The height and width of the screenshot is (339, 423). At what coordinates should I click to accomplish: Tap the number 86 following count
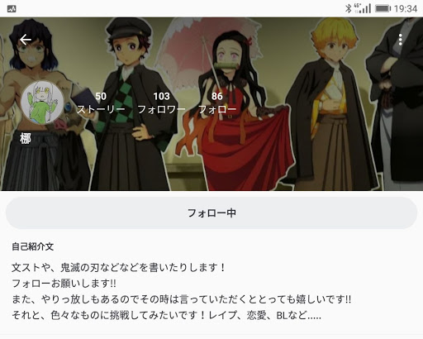217,96
